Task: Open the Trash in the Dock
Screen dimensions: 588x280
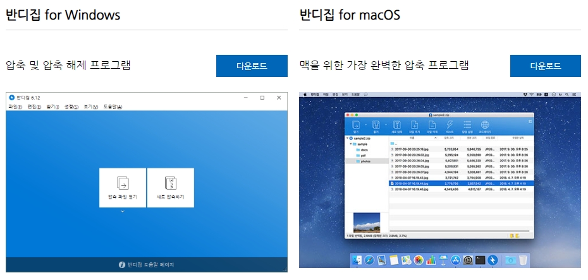Action: pos(523,260)
